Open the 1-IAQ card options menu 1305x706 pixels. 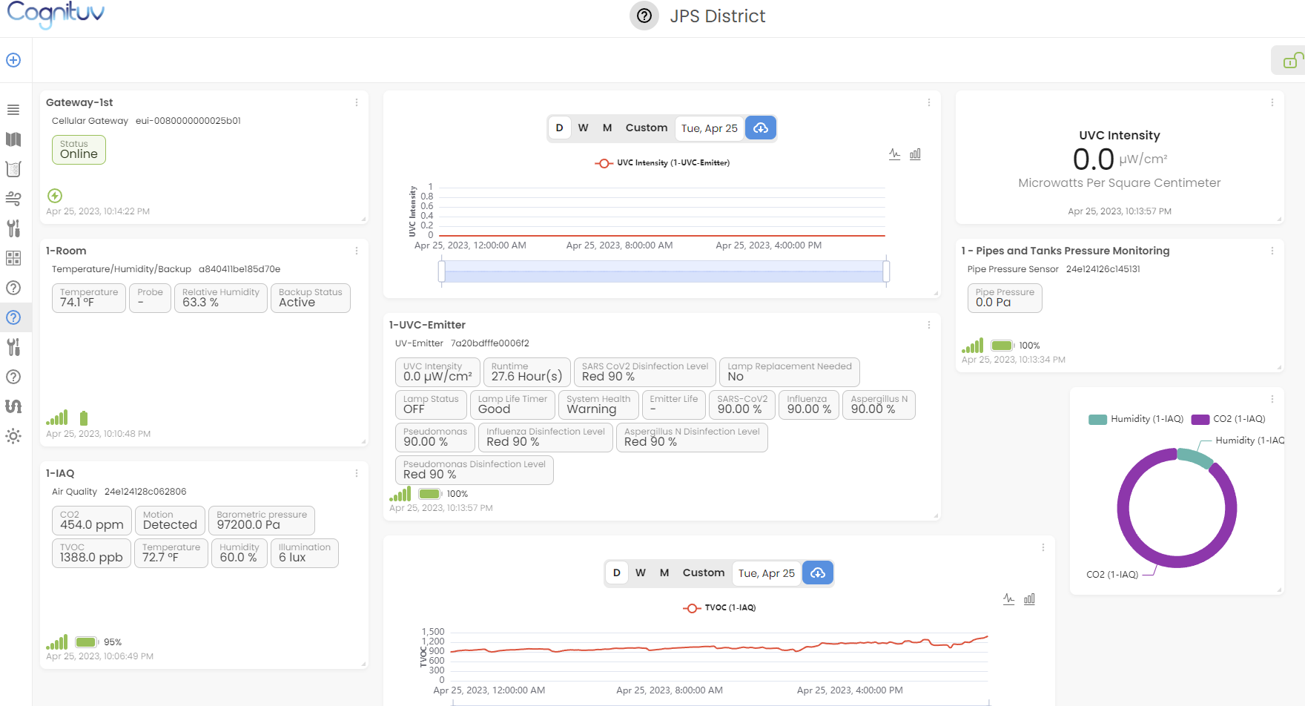pyautogui.click(x=357, y=474)
